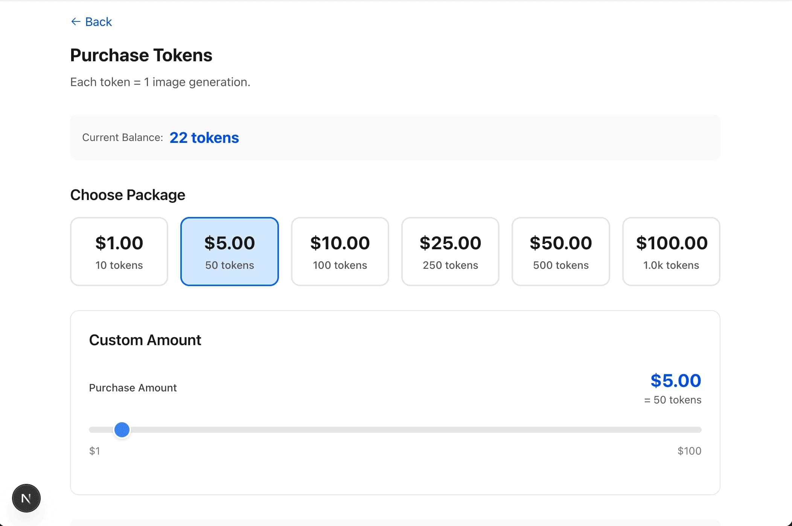The image size is (792, 526).
Task: Click the Purchase Amount slider handle
Action: [x=122, y=430]
